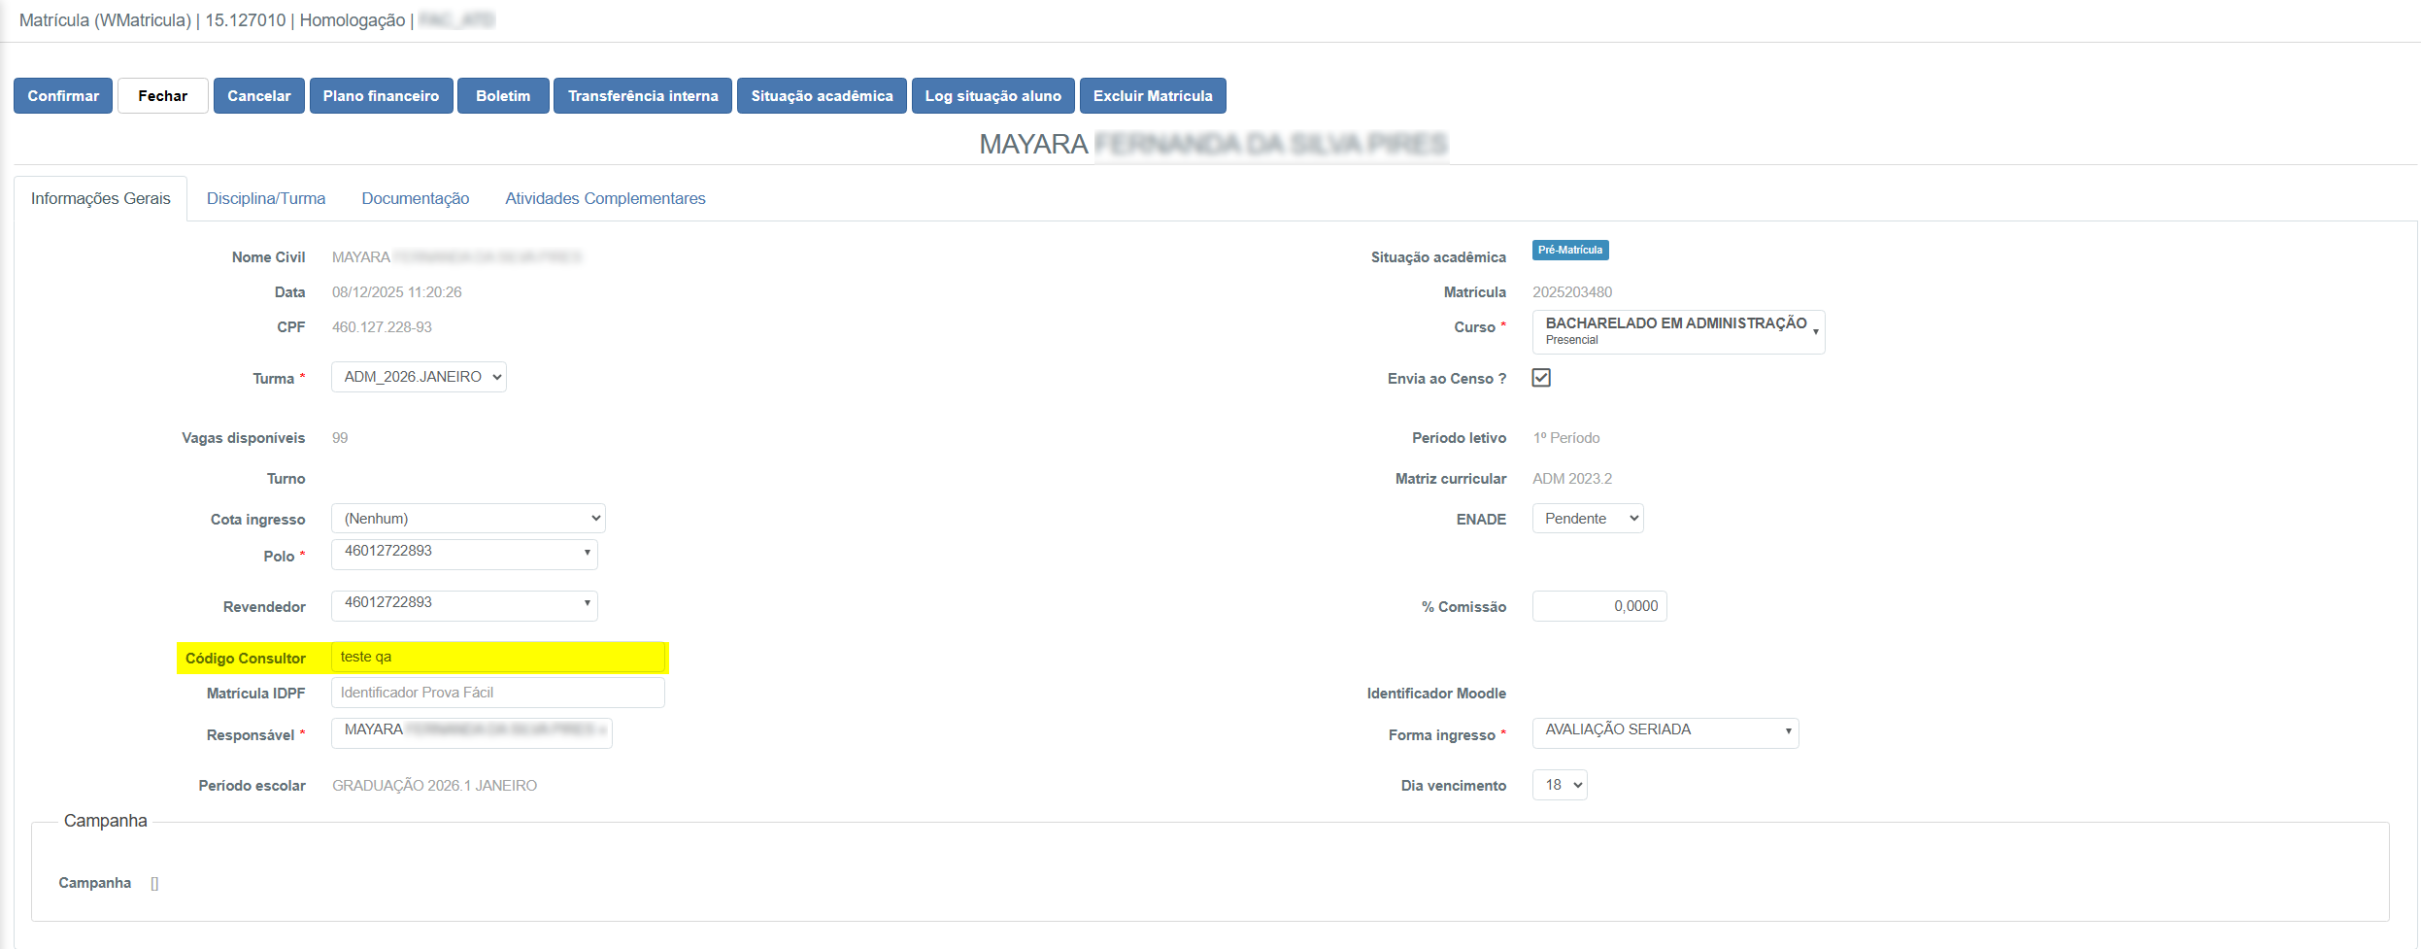The image size is (2421, 949).
Task: Click the Matrícula IDPF input field
Action: click(497, 693)
